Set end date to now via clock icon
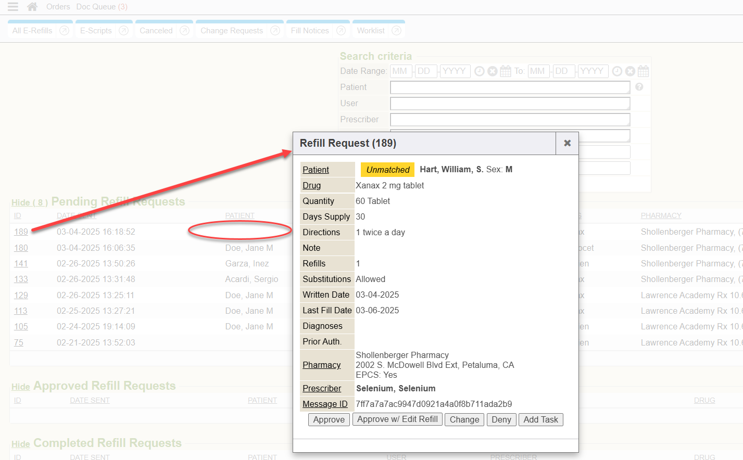The image size is (743, 460). [617, 71]
